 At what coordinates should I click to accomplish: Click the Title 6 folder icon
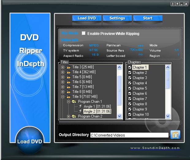(x=68, y=82)
